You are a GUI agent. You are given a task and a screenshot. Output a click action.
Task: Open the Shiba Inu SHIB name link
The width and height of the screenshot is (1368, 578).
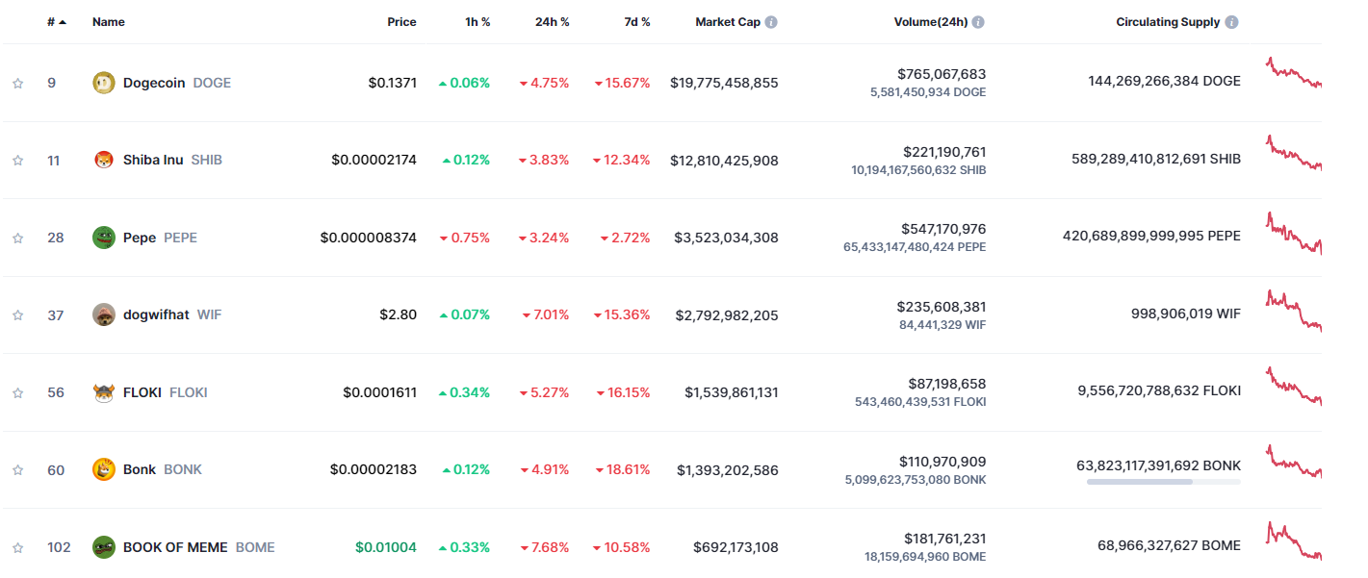click(153, 160)
